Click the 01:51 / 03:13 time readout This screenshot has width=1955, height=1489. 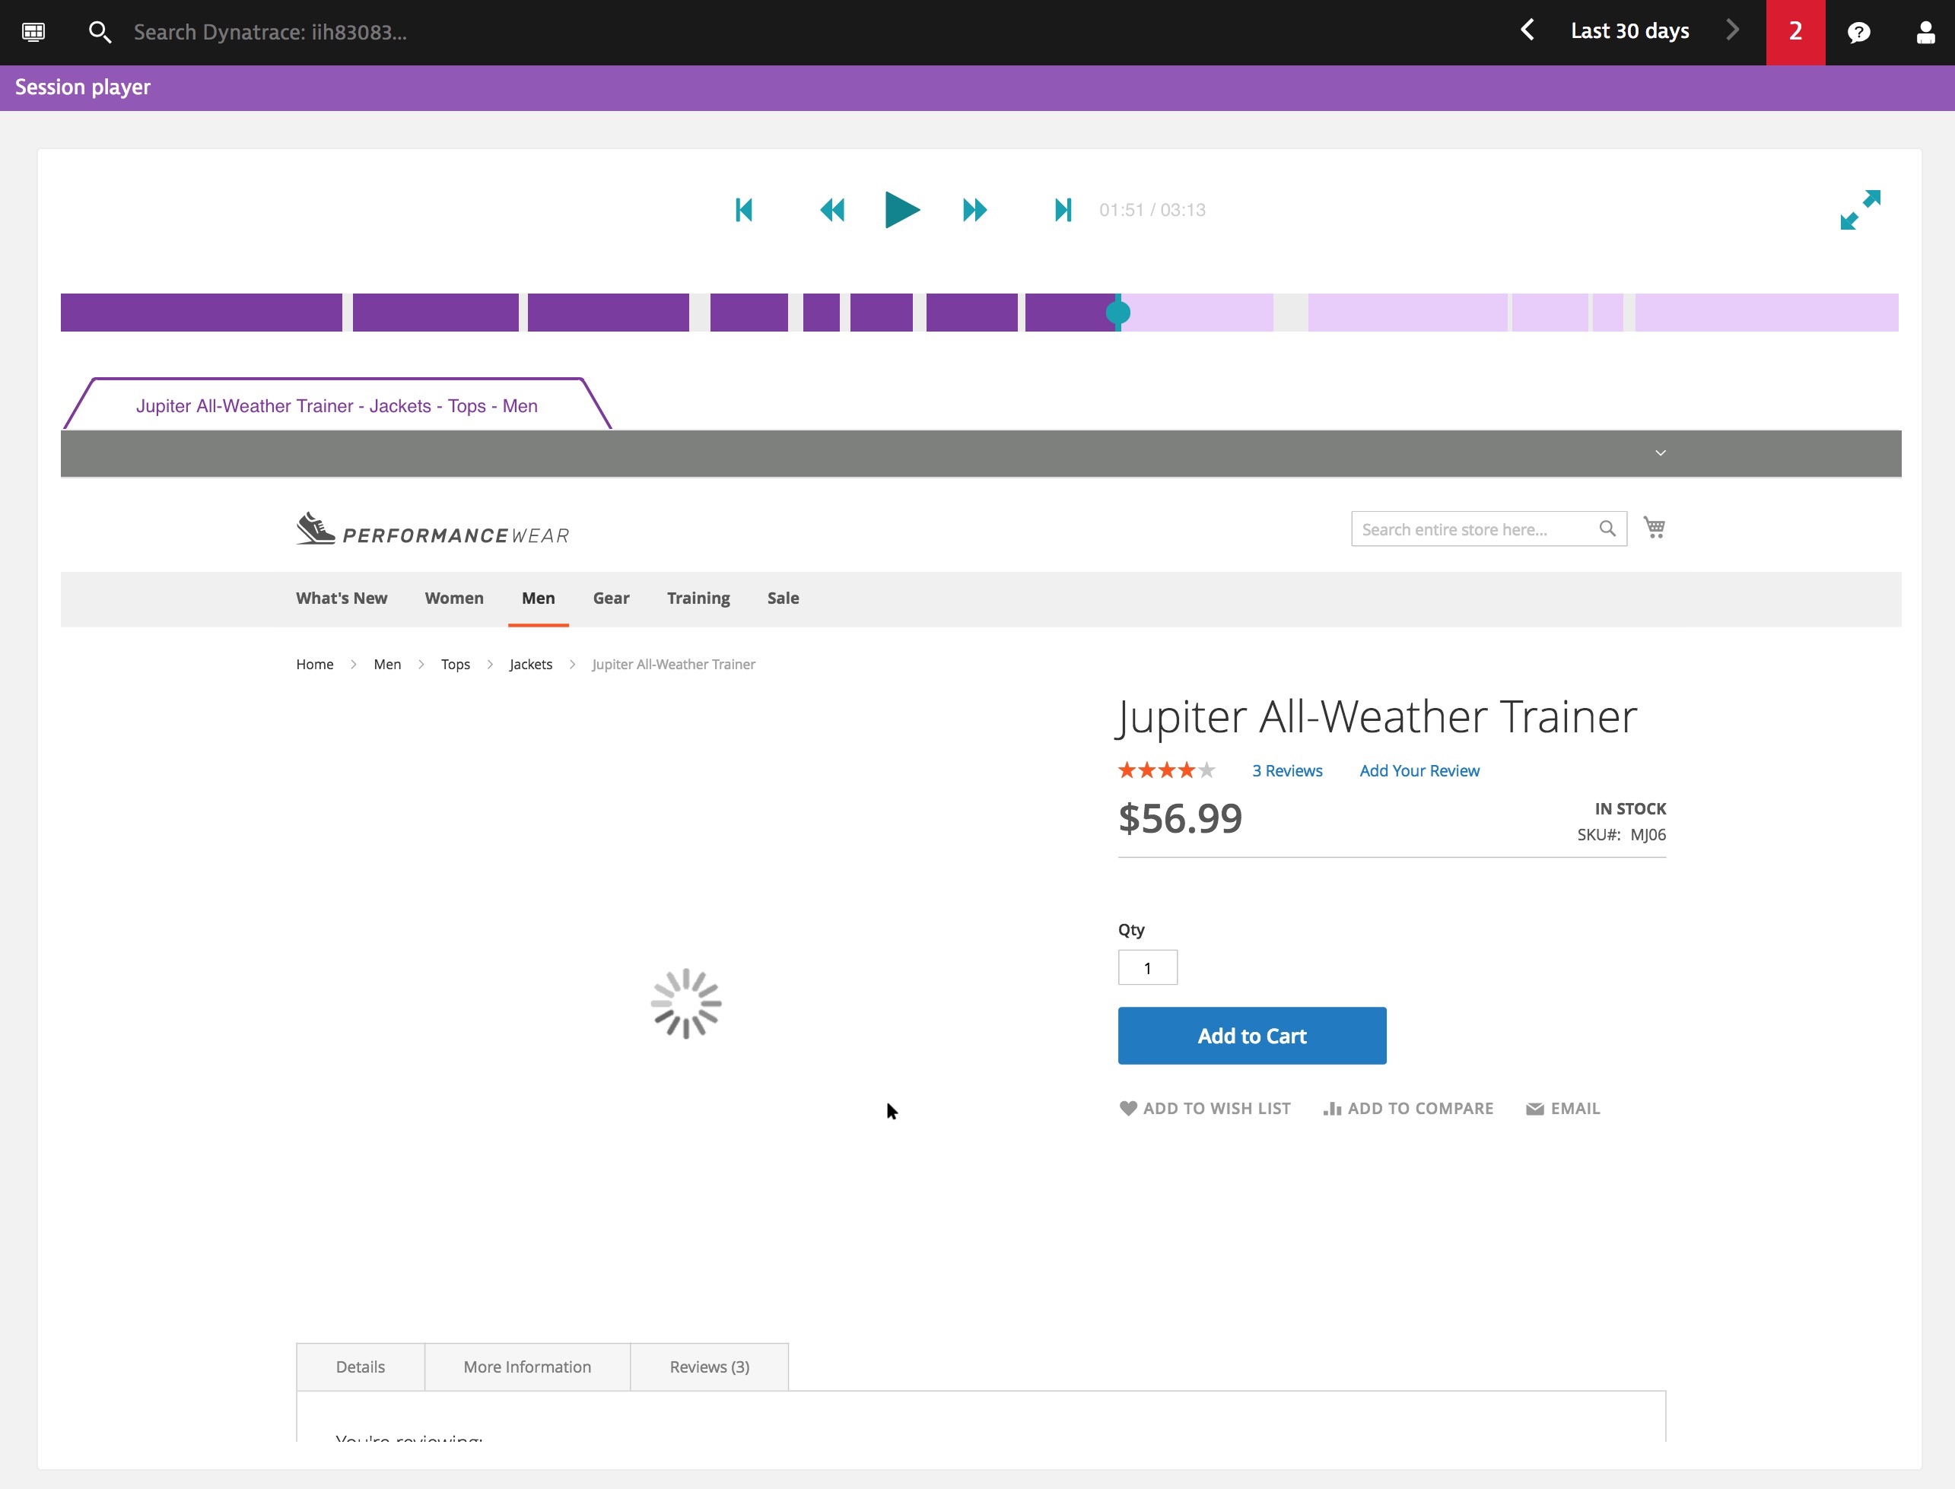(x=1152, y=210)
